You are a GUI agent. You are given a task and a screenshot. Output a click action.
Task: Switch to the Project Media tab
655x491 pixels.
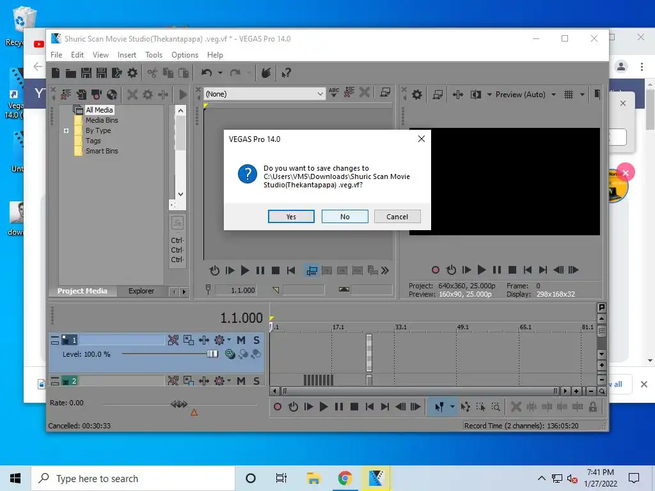coord(82,291)
